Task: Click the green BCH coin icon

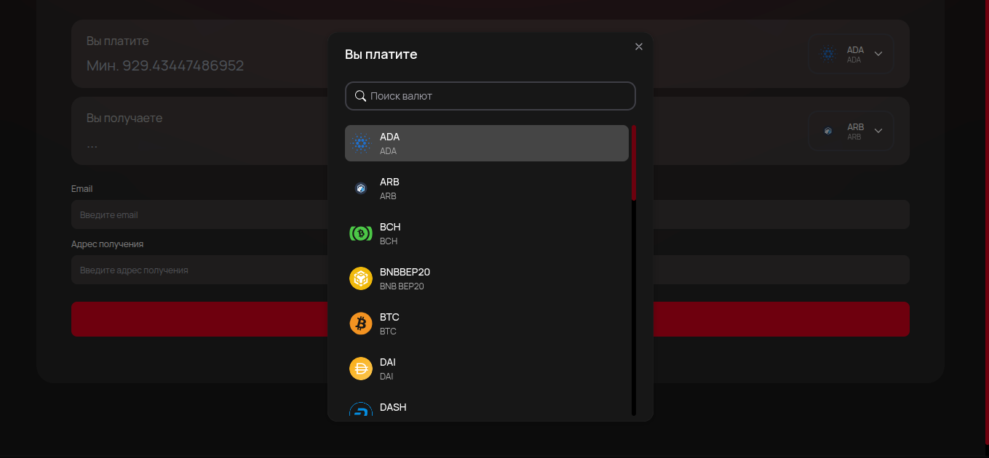Action: [361, 233]
